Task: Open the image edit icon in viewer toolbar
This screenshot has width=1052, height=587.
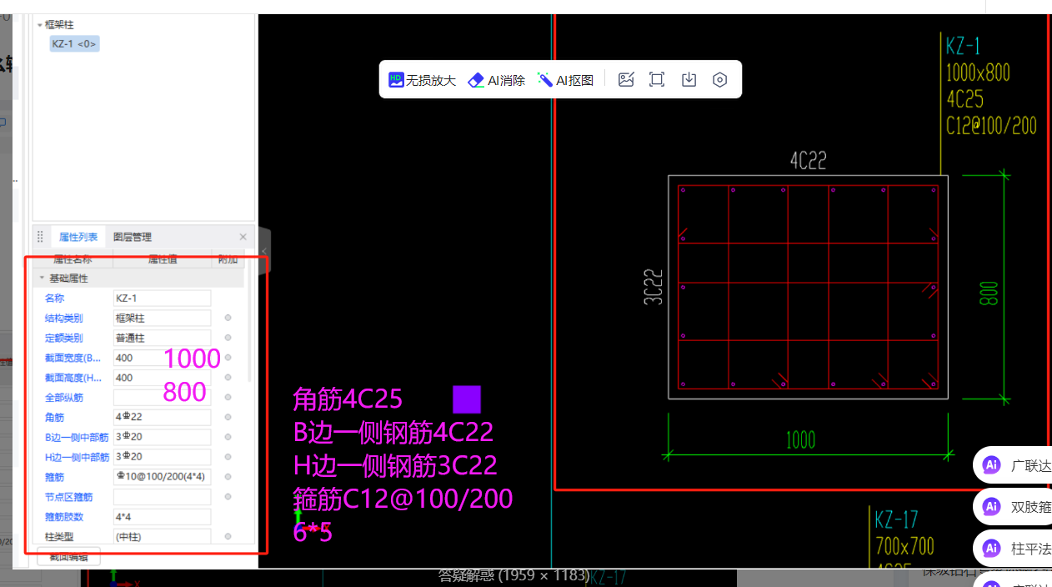Action: (626, 80)
